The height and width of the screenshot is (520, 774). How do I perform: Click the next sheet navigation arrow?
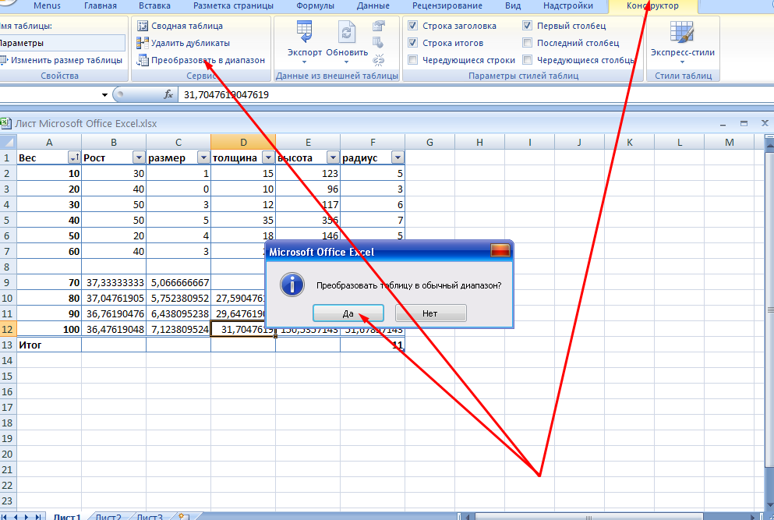click(27, 517)
